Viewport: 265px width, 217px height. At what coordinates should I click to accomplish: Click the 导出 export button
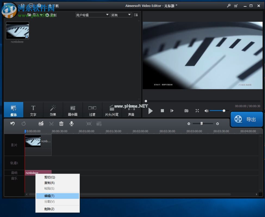(247, 119)
